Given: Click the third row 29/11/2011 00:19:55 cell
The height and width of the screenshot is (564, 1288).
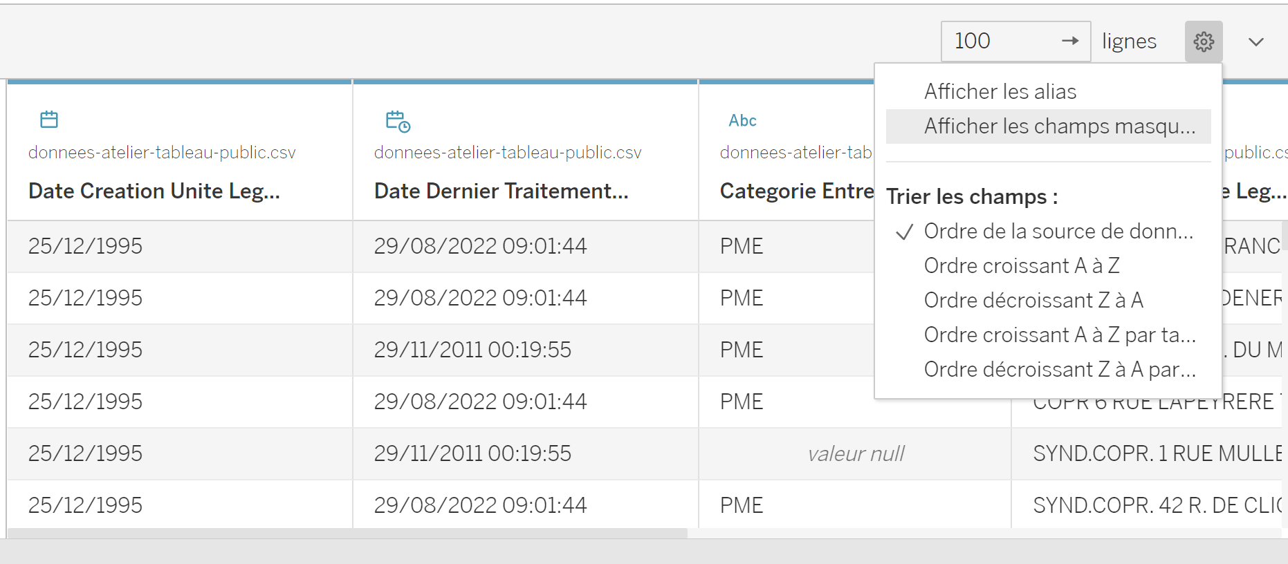Looking at the screenshot, I should (x=526, y=350).
